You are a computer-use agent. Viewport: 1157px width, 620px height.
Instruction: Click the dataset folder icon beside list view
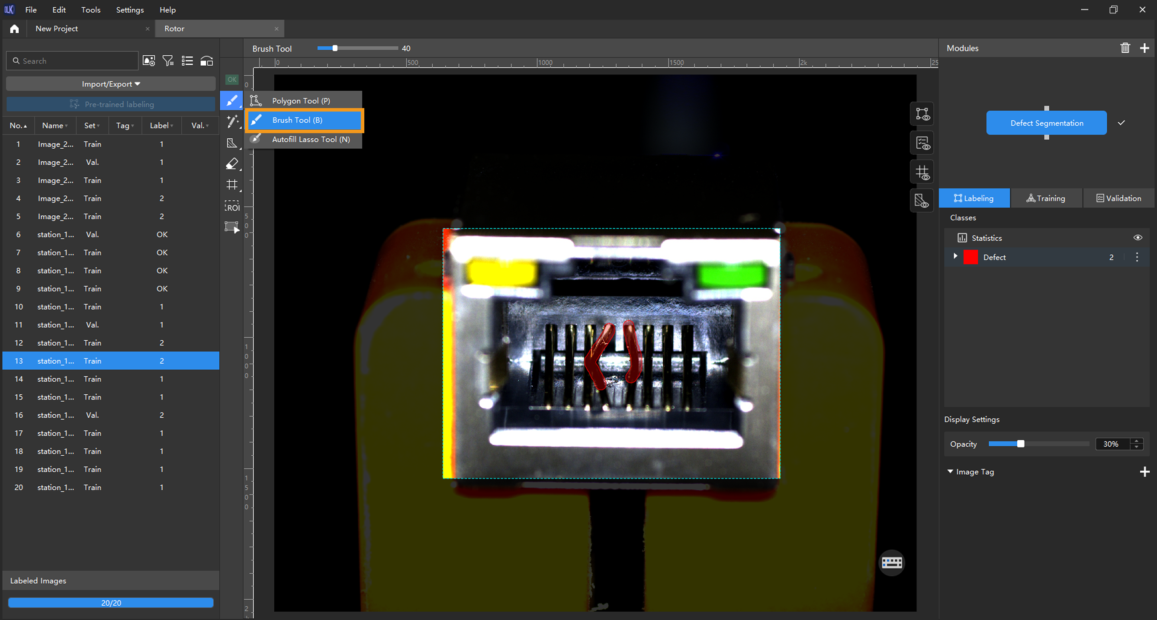[x=207, y=61]
